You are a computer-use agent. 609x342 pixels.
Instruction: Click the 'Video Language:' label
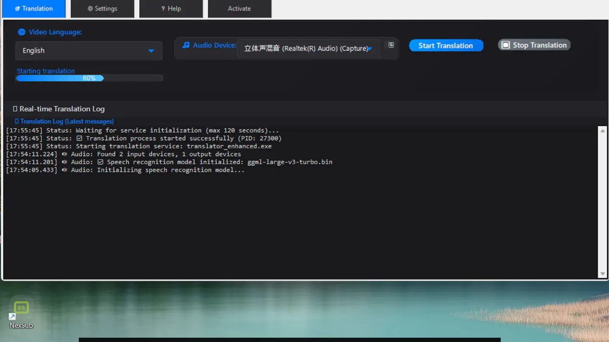(55, 32)
